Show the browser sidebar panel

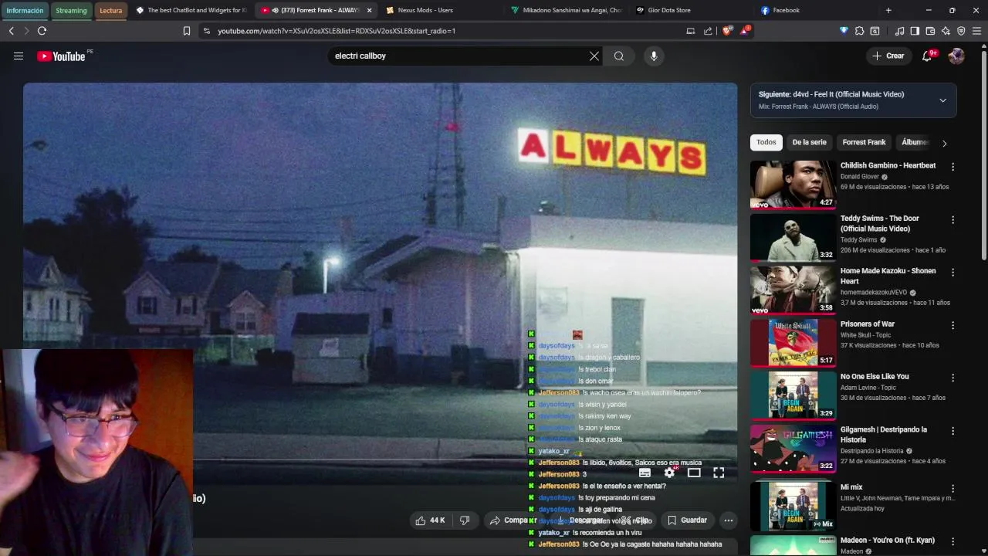[x=915, y=31]
